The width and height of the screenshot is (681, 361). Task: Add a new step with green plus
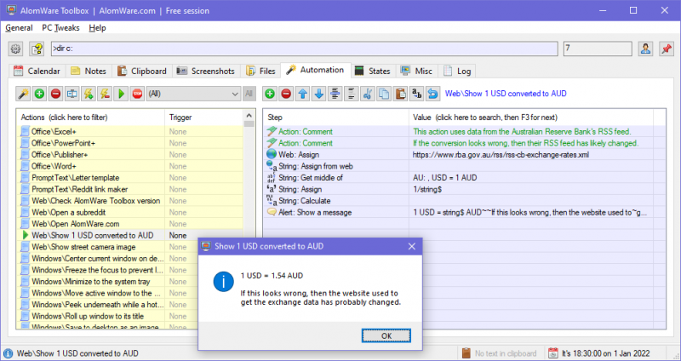coord(270,94)
